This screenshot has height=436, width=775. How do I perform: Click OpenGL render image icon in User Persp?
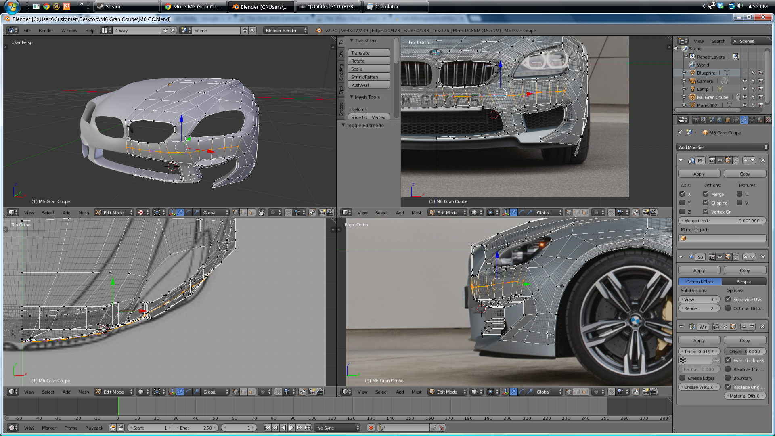[323, 212]
